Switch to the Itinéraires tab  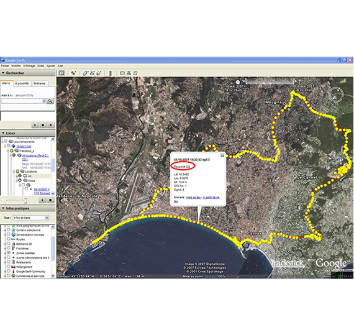click(x=40, y=83)
